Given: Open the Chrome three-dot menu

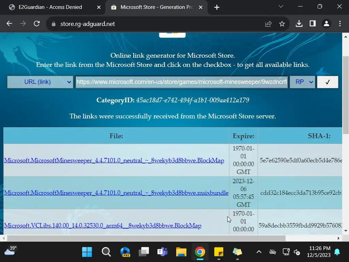Looking at the screenshot, I should pos(340,24).
